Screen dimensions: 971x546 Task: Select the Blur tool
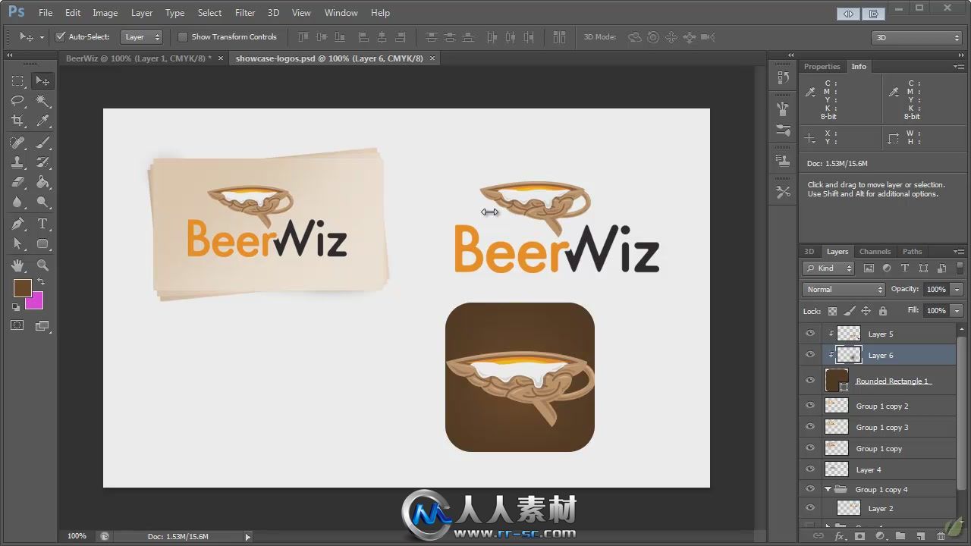click(x=17, y=202)
